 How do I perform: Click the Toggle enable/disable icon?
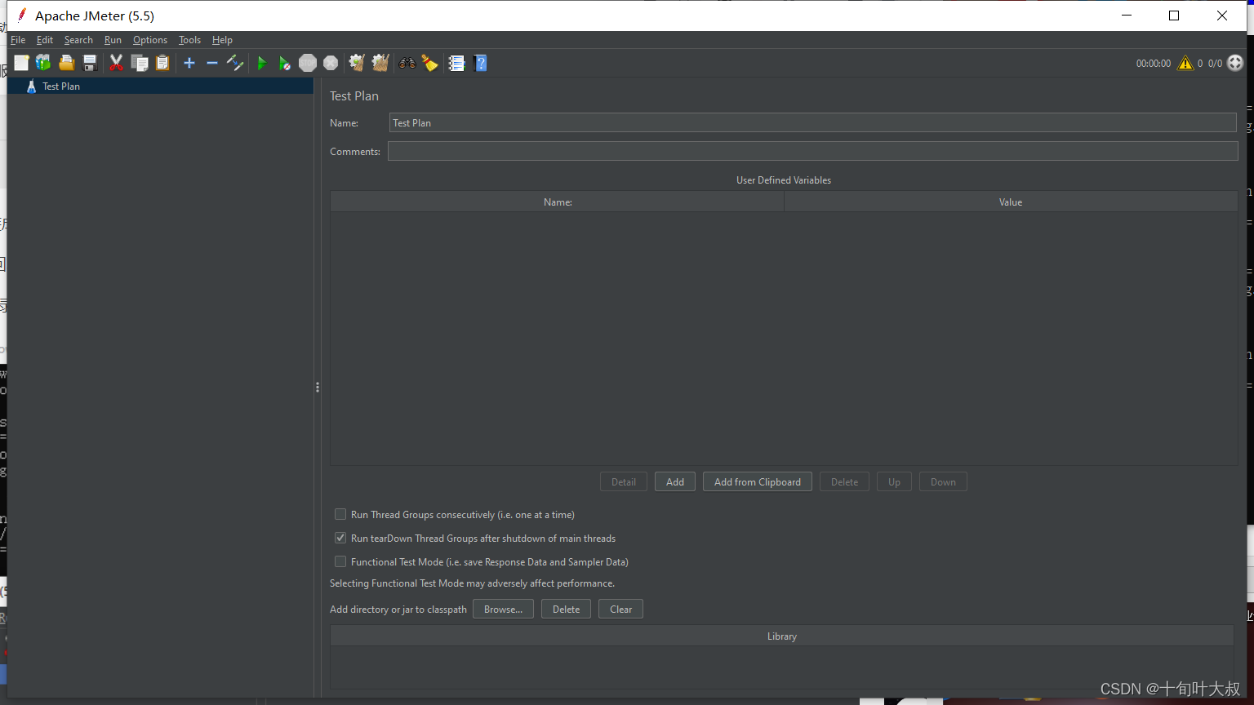click(235, 63)
